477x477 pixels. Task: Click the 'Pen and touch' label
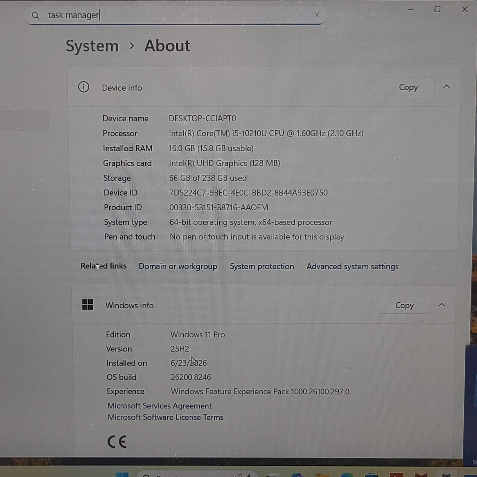point(130,237)
